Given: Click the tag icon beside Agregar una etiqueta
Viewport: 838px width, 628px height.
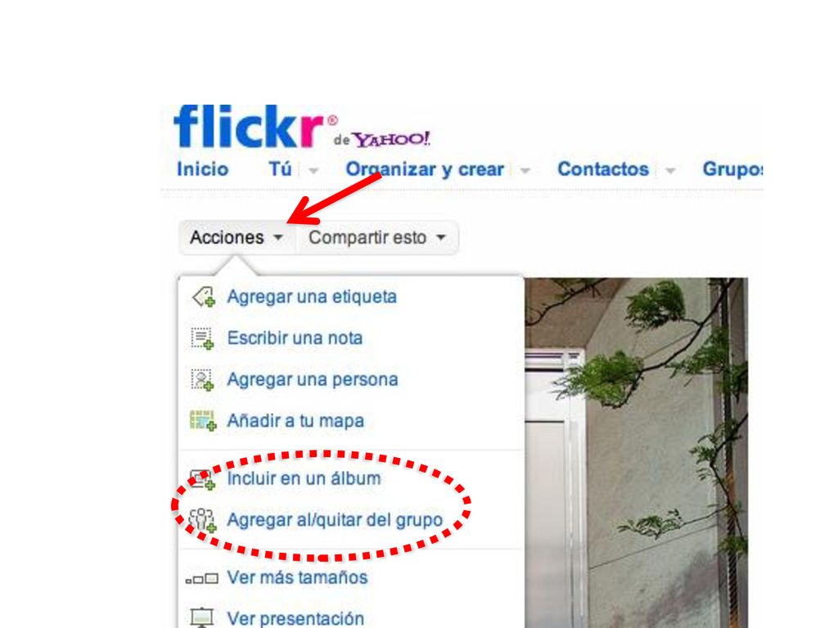Looking at the screenshot, I should pos(204,297).
